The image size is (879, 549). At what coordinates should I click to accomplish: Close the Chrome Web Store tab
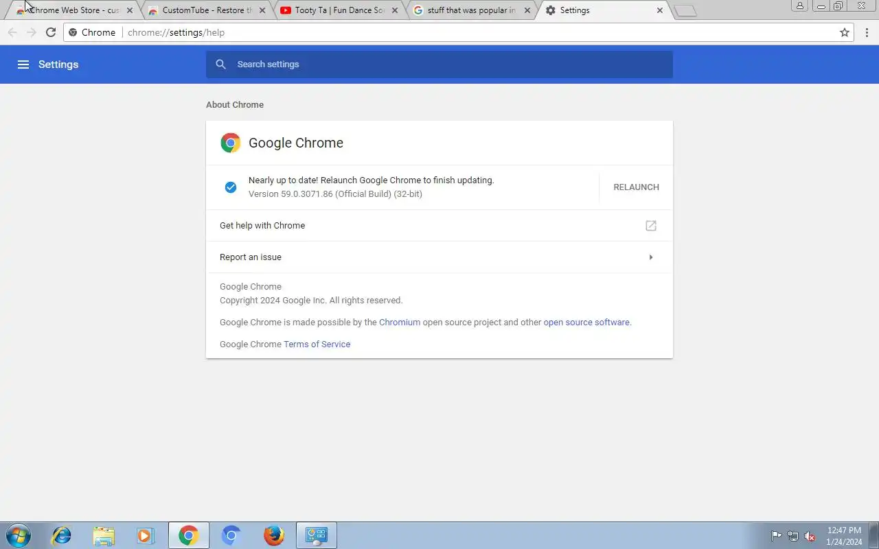pyautogui.click(x=130, y=10)
